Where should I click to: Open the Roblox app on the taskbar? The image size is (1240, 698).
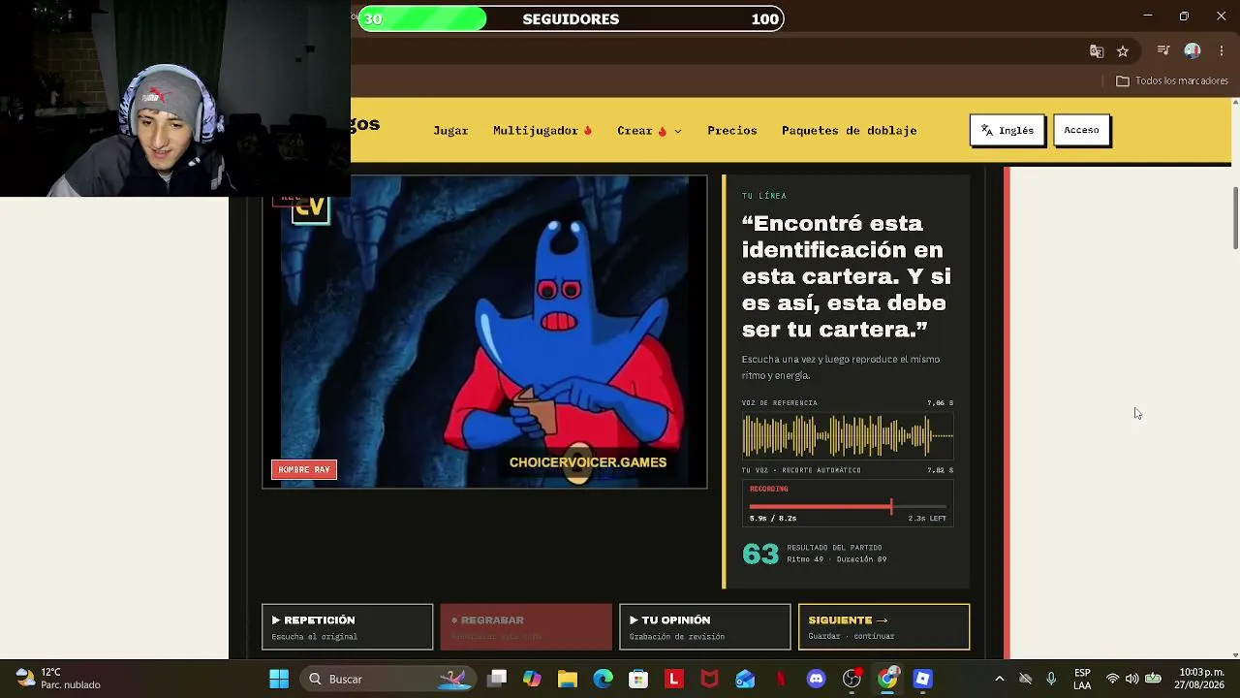pyautogui.click(x=922, y=679)
